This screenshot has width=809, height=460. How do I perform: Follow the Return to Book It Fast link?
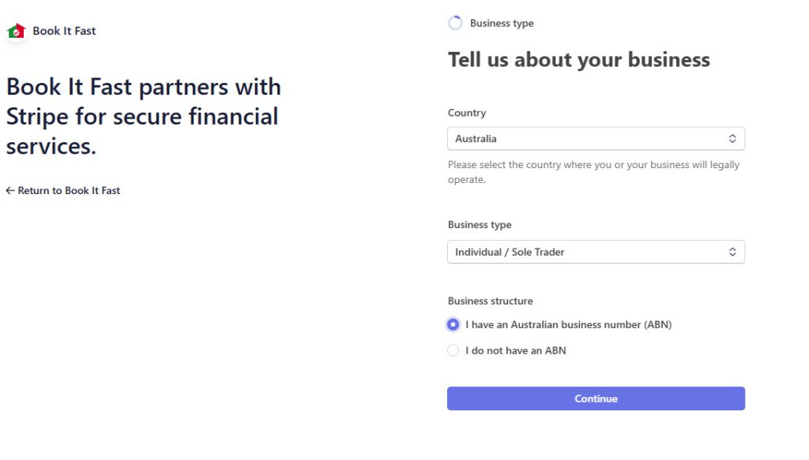point(69,191)
